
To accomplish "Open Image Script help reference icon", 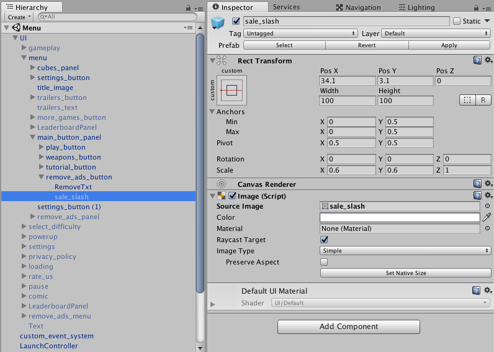I will tap(477, 196).
